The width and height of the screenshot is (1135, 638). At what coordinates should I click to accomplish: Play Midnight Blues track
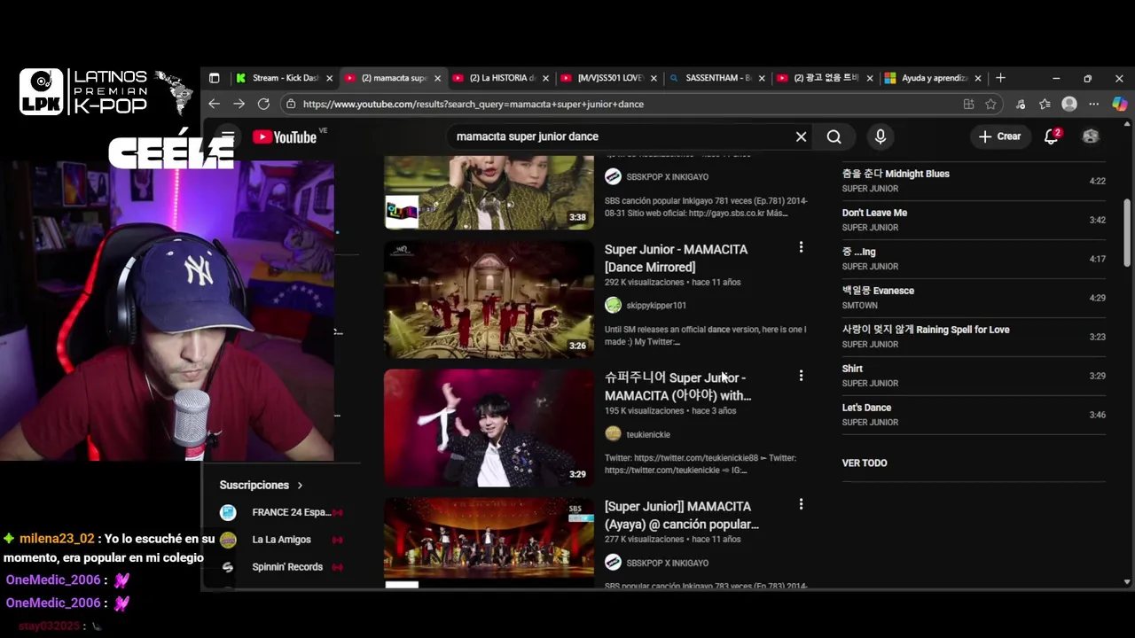(974, 181)
